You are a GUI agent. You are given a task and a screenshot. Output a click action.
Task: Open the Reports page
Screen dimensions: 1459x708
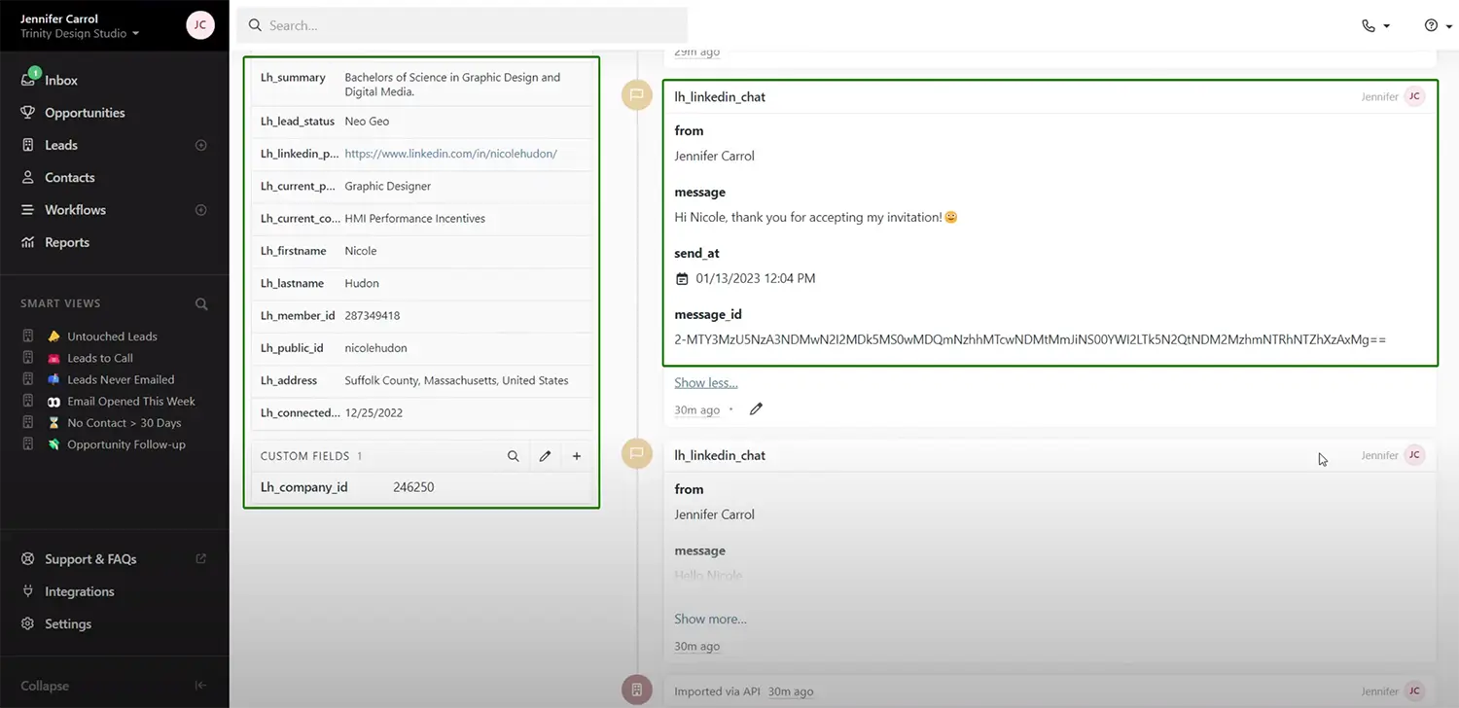[x=66, y=242]
